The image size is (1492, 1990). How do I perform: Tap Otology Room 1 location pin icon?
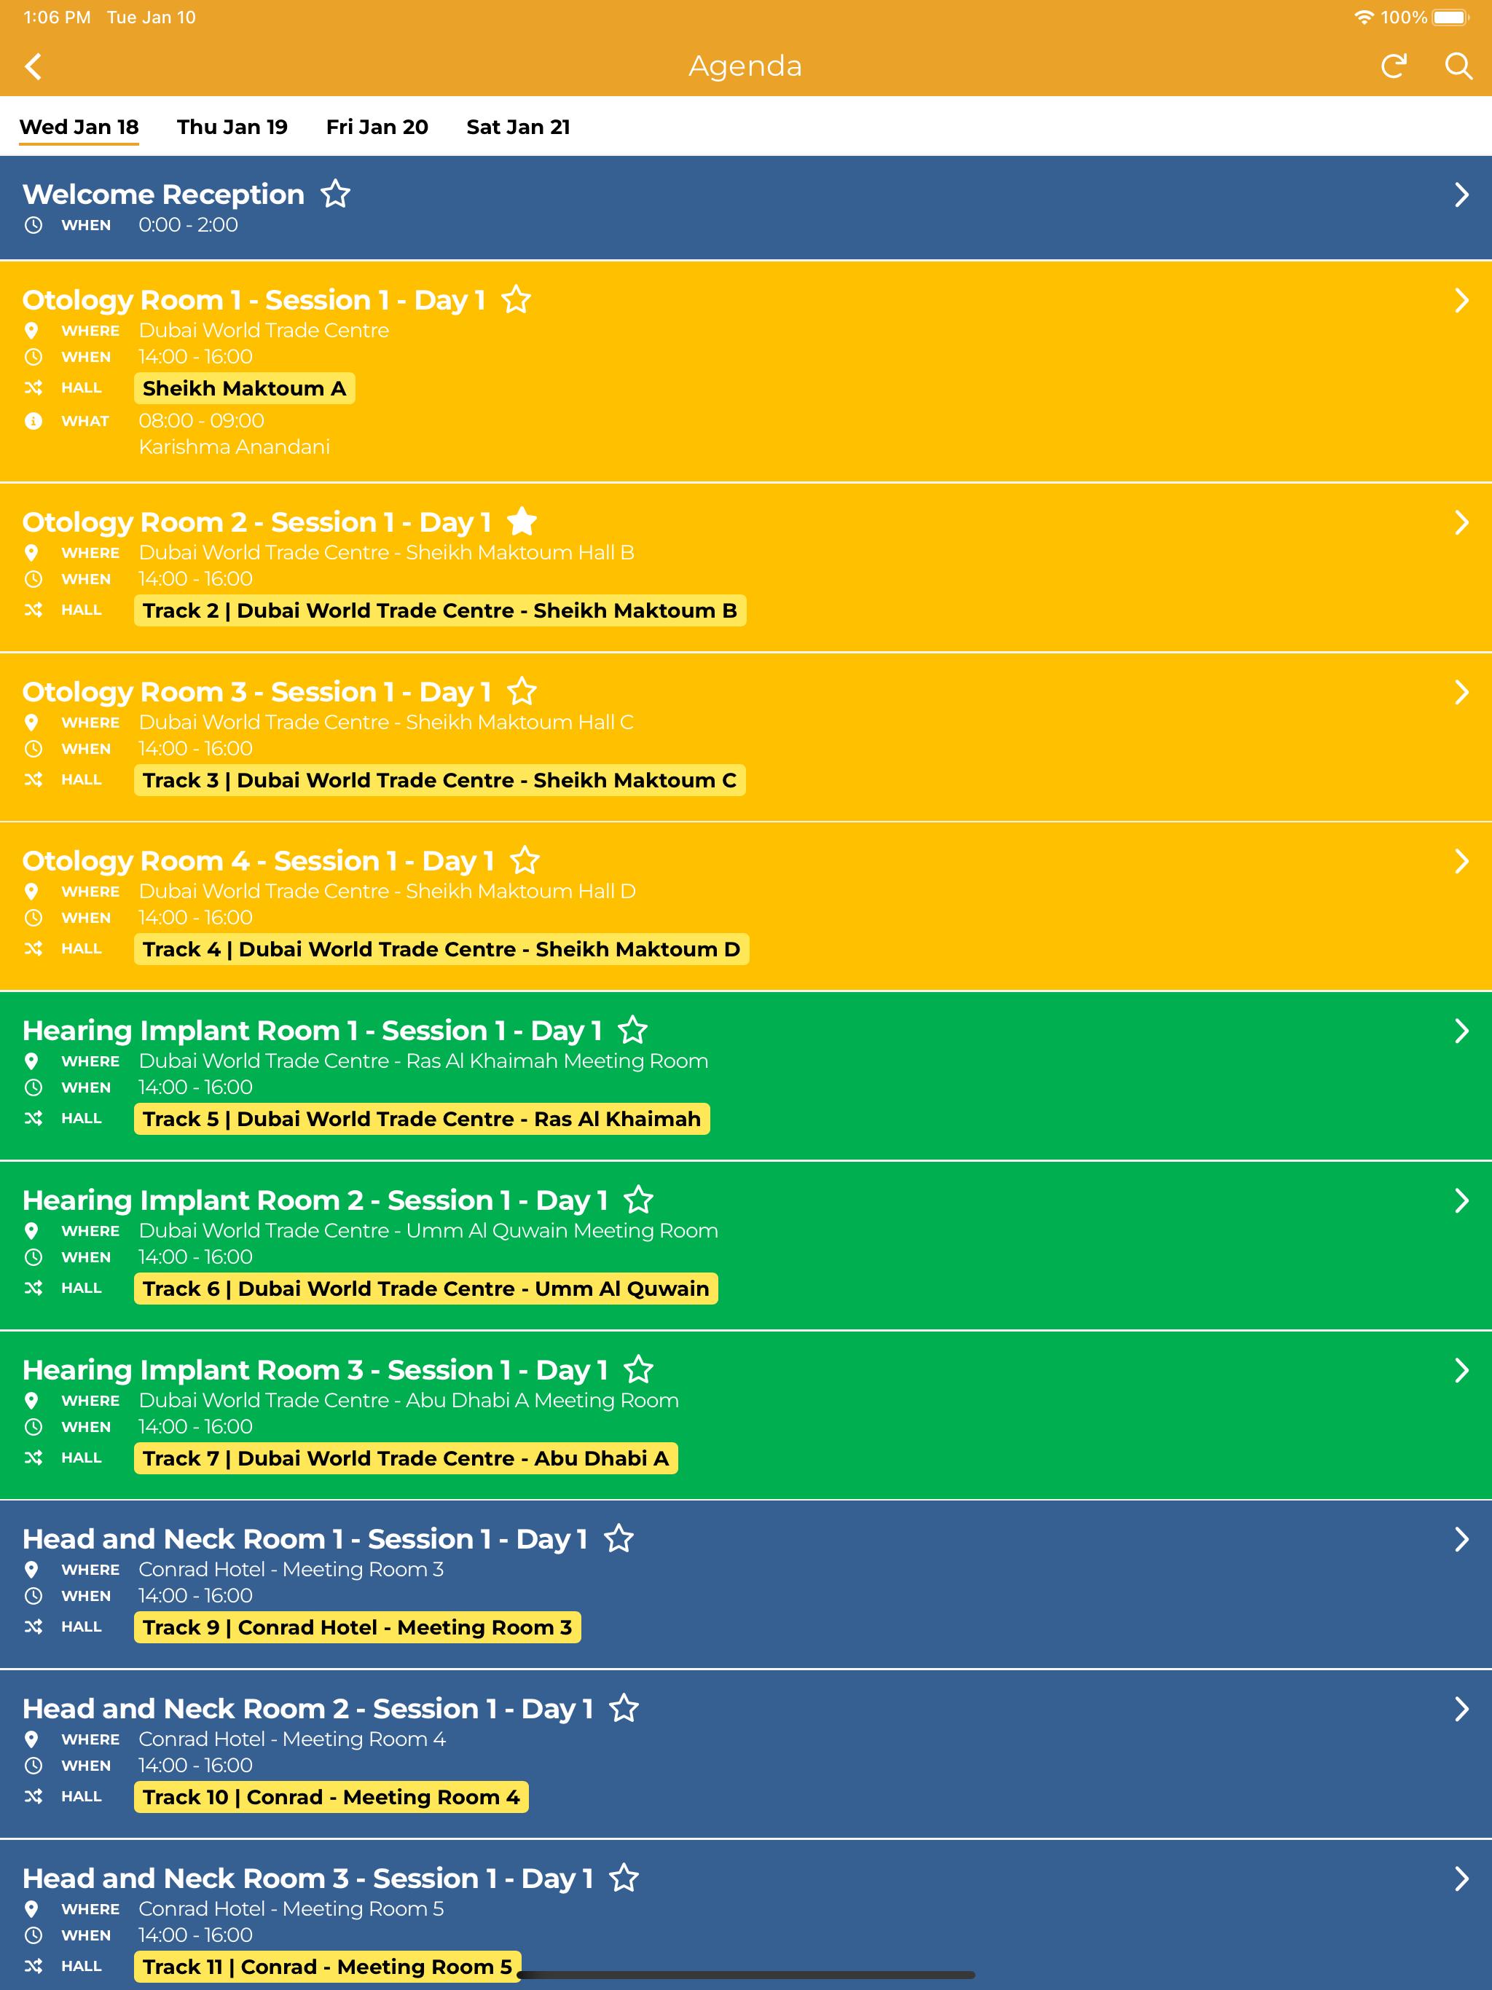(32, 330)
